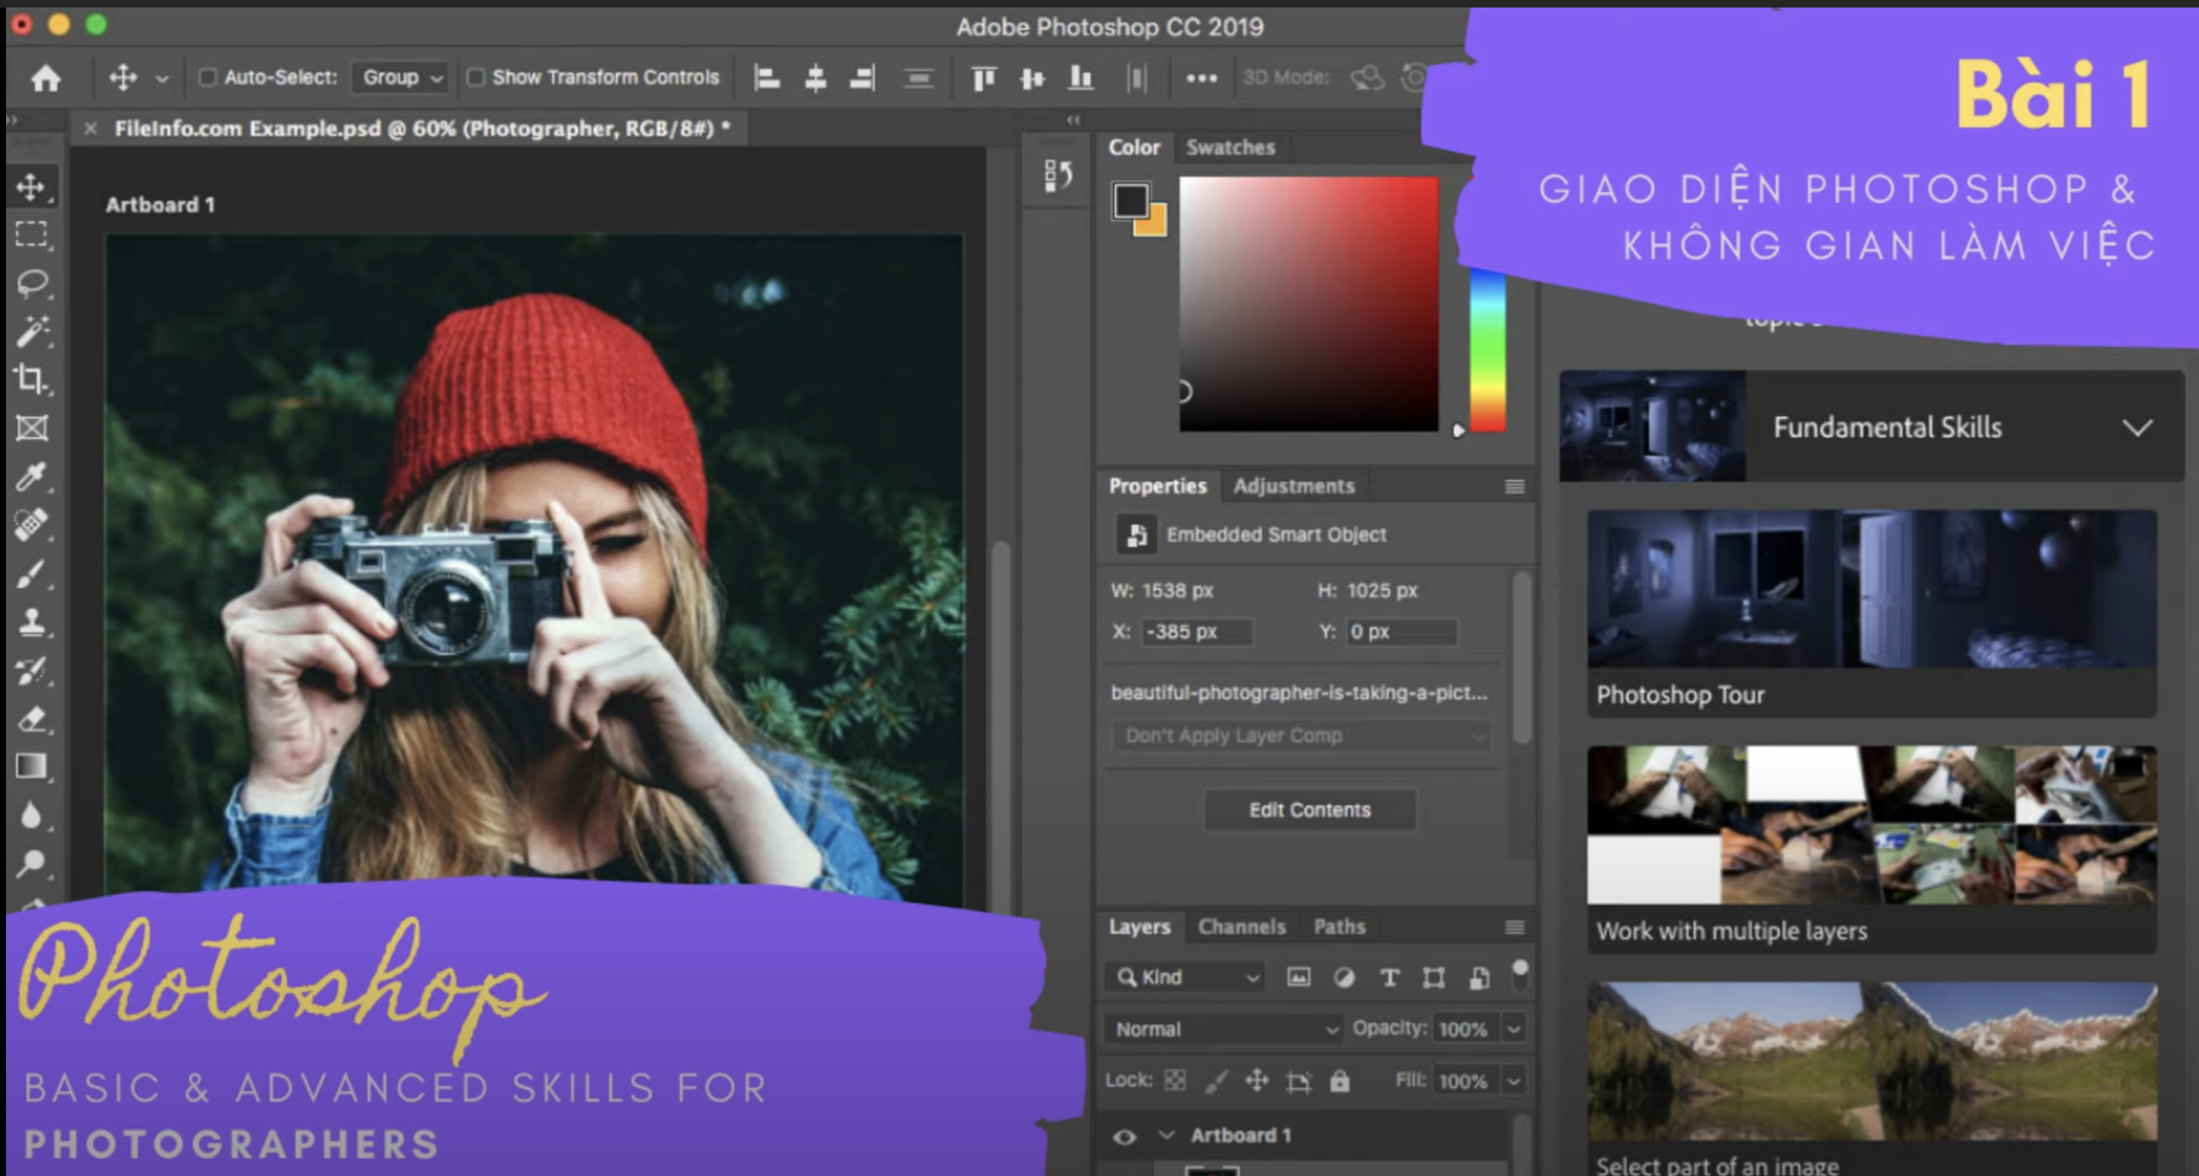Viewport: 2199px width, 1176px height.
Task: Click Align top edges icon
Action: [x=983, y=79]
